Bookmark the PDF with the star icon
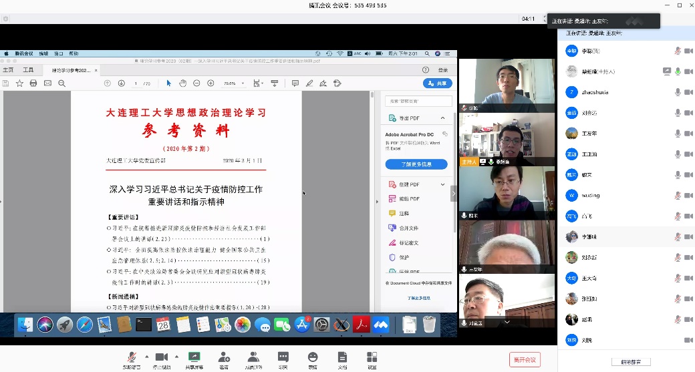 [x=19, y=83]
